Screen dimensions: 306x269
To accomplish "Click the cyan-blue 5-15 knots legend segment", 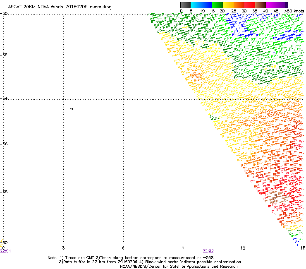I will [x=201, y=5].
